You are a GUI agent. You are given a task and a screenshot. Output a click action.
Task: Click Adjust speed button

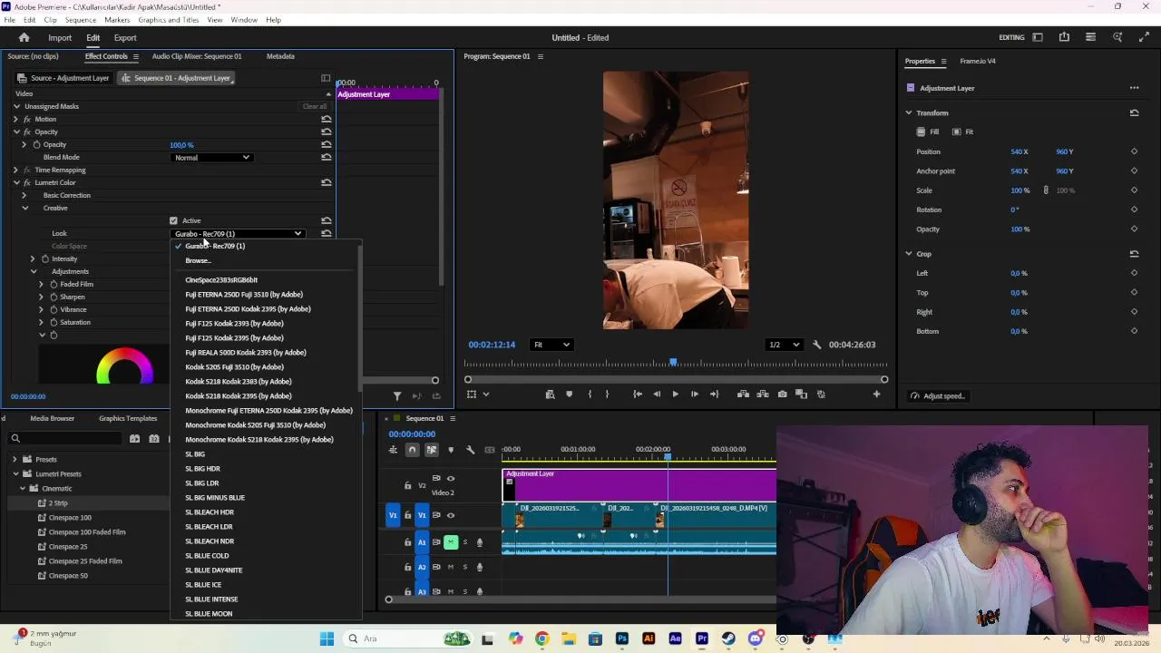pyautogui.click(x=938, y=396)
